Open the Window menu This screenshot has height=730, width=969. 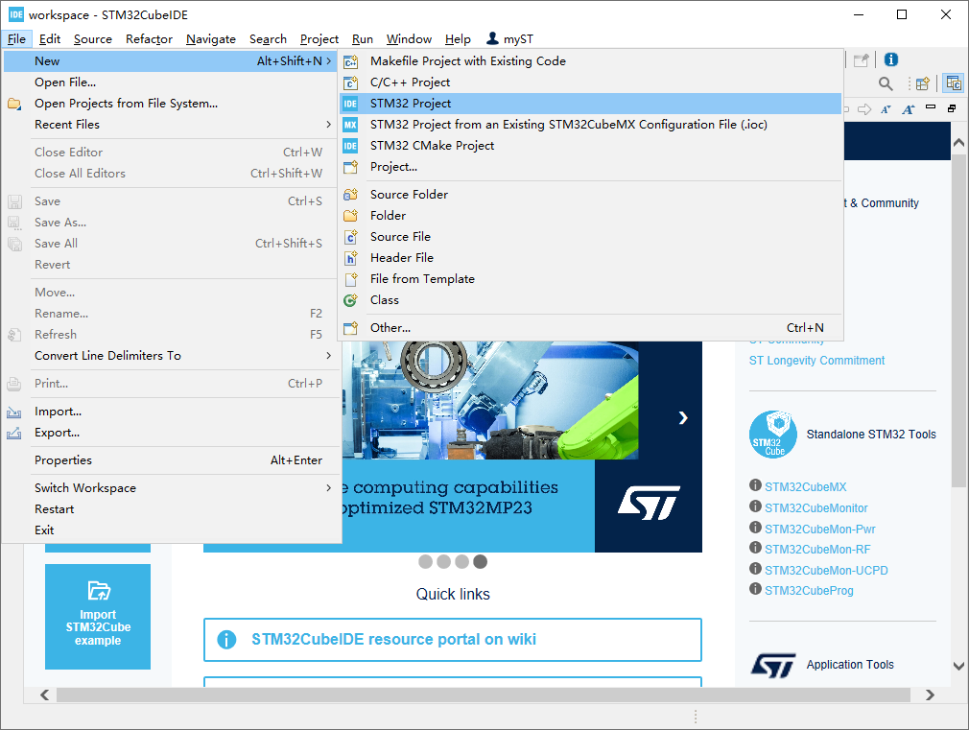(x=409, y=39)
